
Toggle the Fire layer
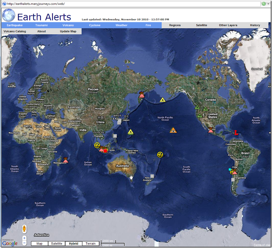pyautogui.click(x=148, y=25)
